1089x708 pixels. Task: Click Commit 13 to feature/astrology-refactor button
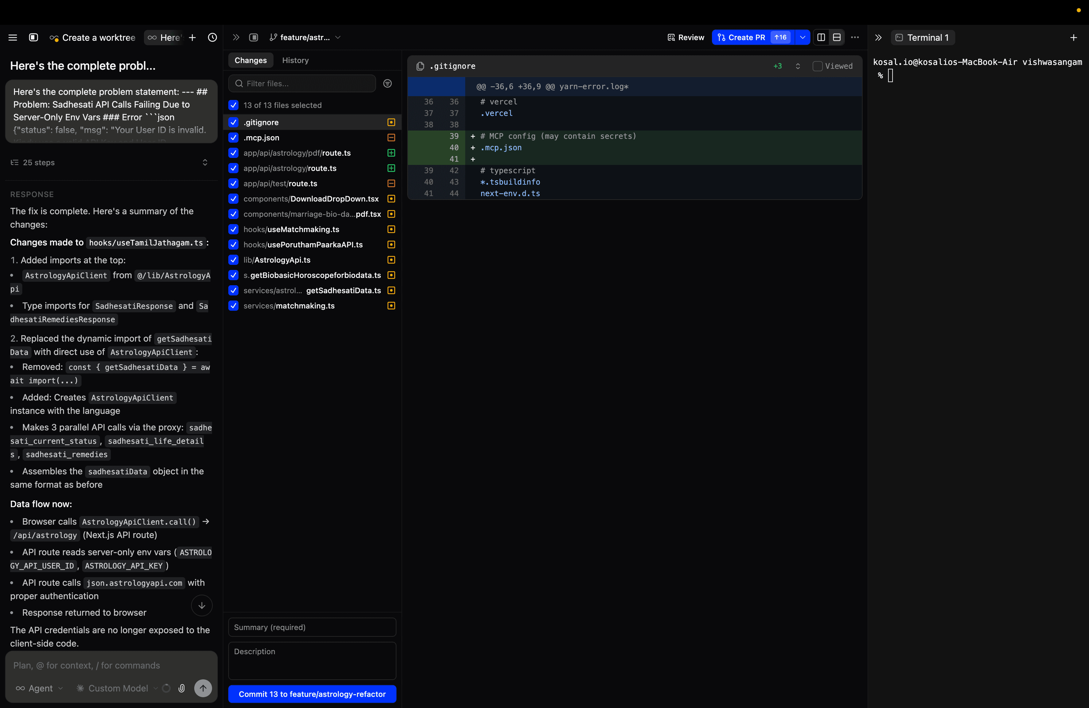point(312,694)
